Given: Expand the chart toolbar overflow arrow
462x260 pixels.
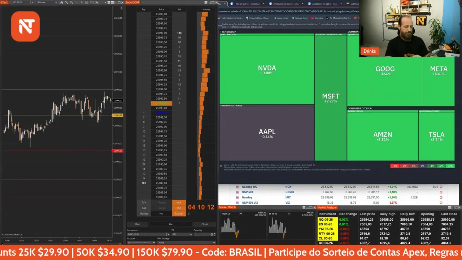Looking at the screenshot, I should (105, 3).
